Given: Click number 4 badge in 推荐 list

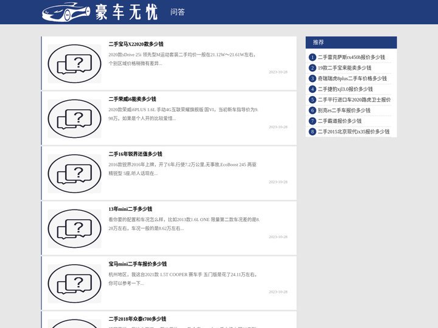Looking at the screenshot, I should point(312,89).
